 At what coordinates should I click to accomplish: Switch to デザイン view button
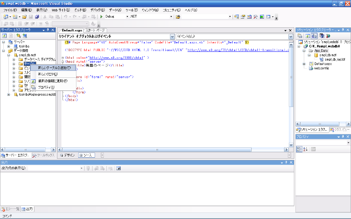(67, 155)
